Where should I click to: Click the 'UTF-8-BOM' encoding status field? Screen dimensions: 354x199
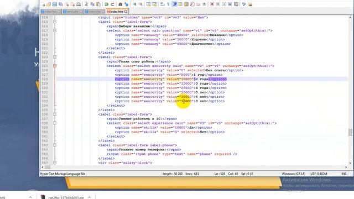coord(319,174)
